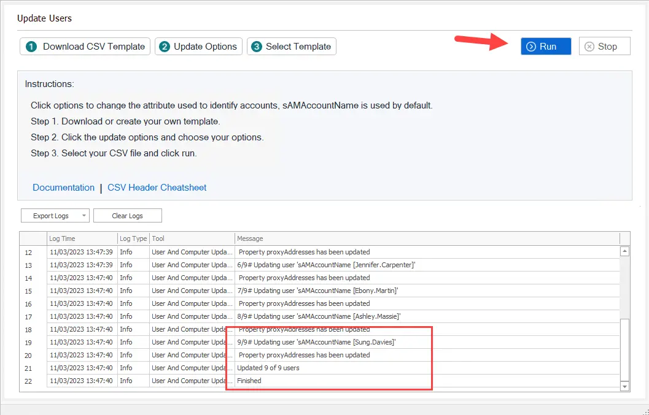Click Select Template button

292,47
